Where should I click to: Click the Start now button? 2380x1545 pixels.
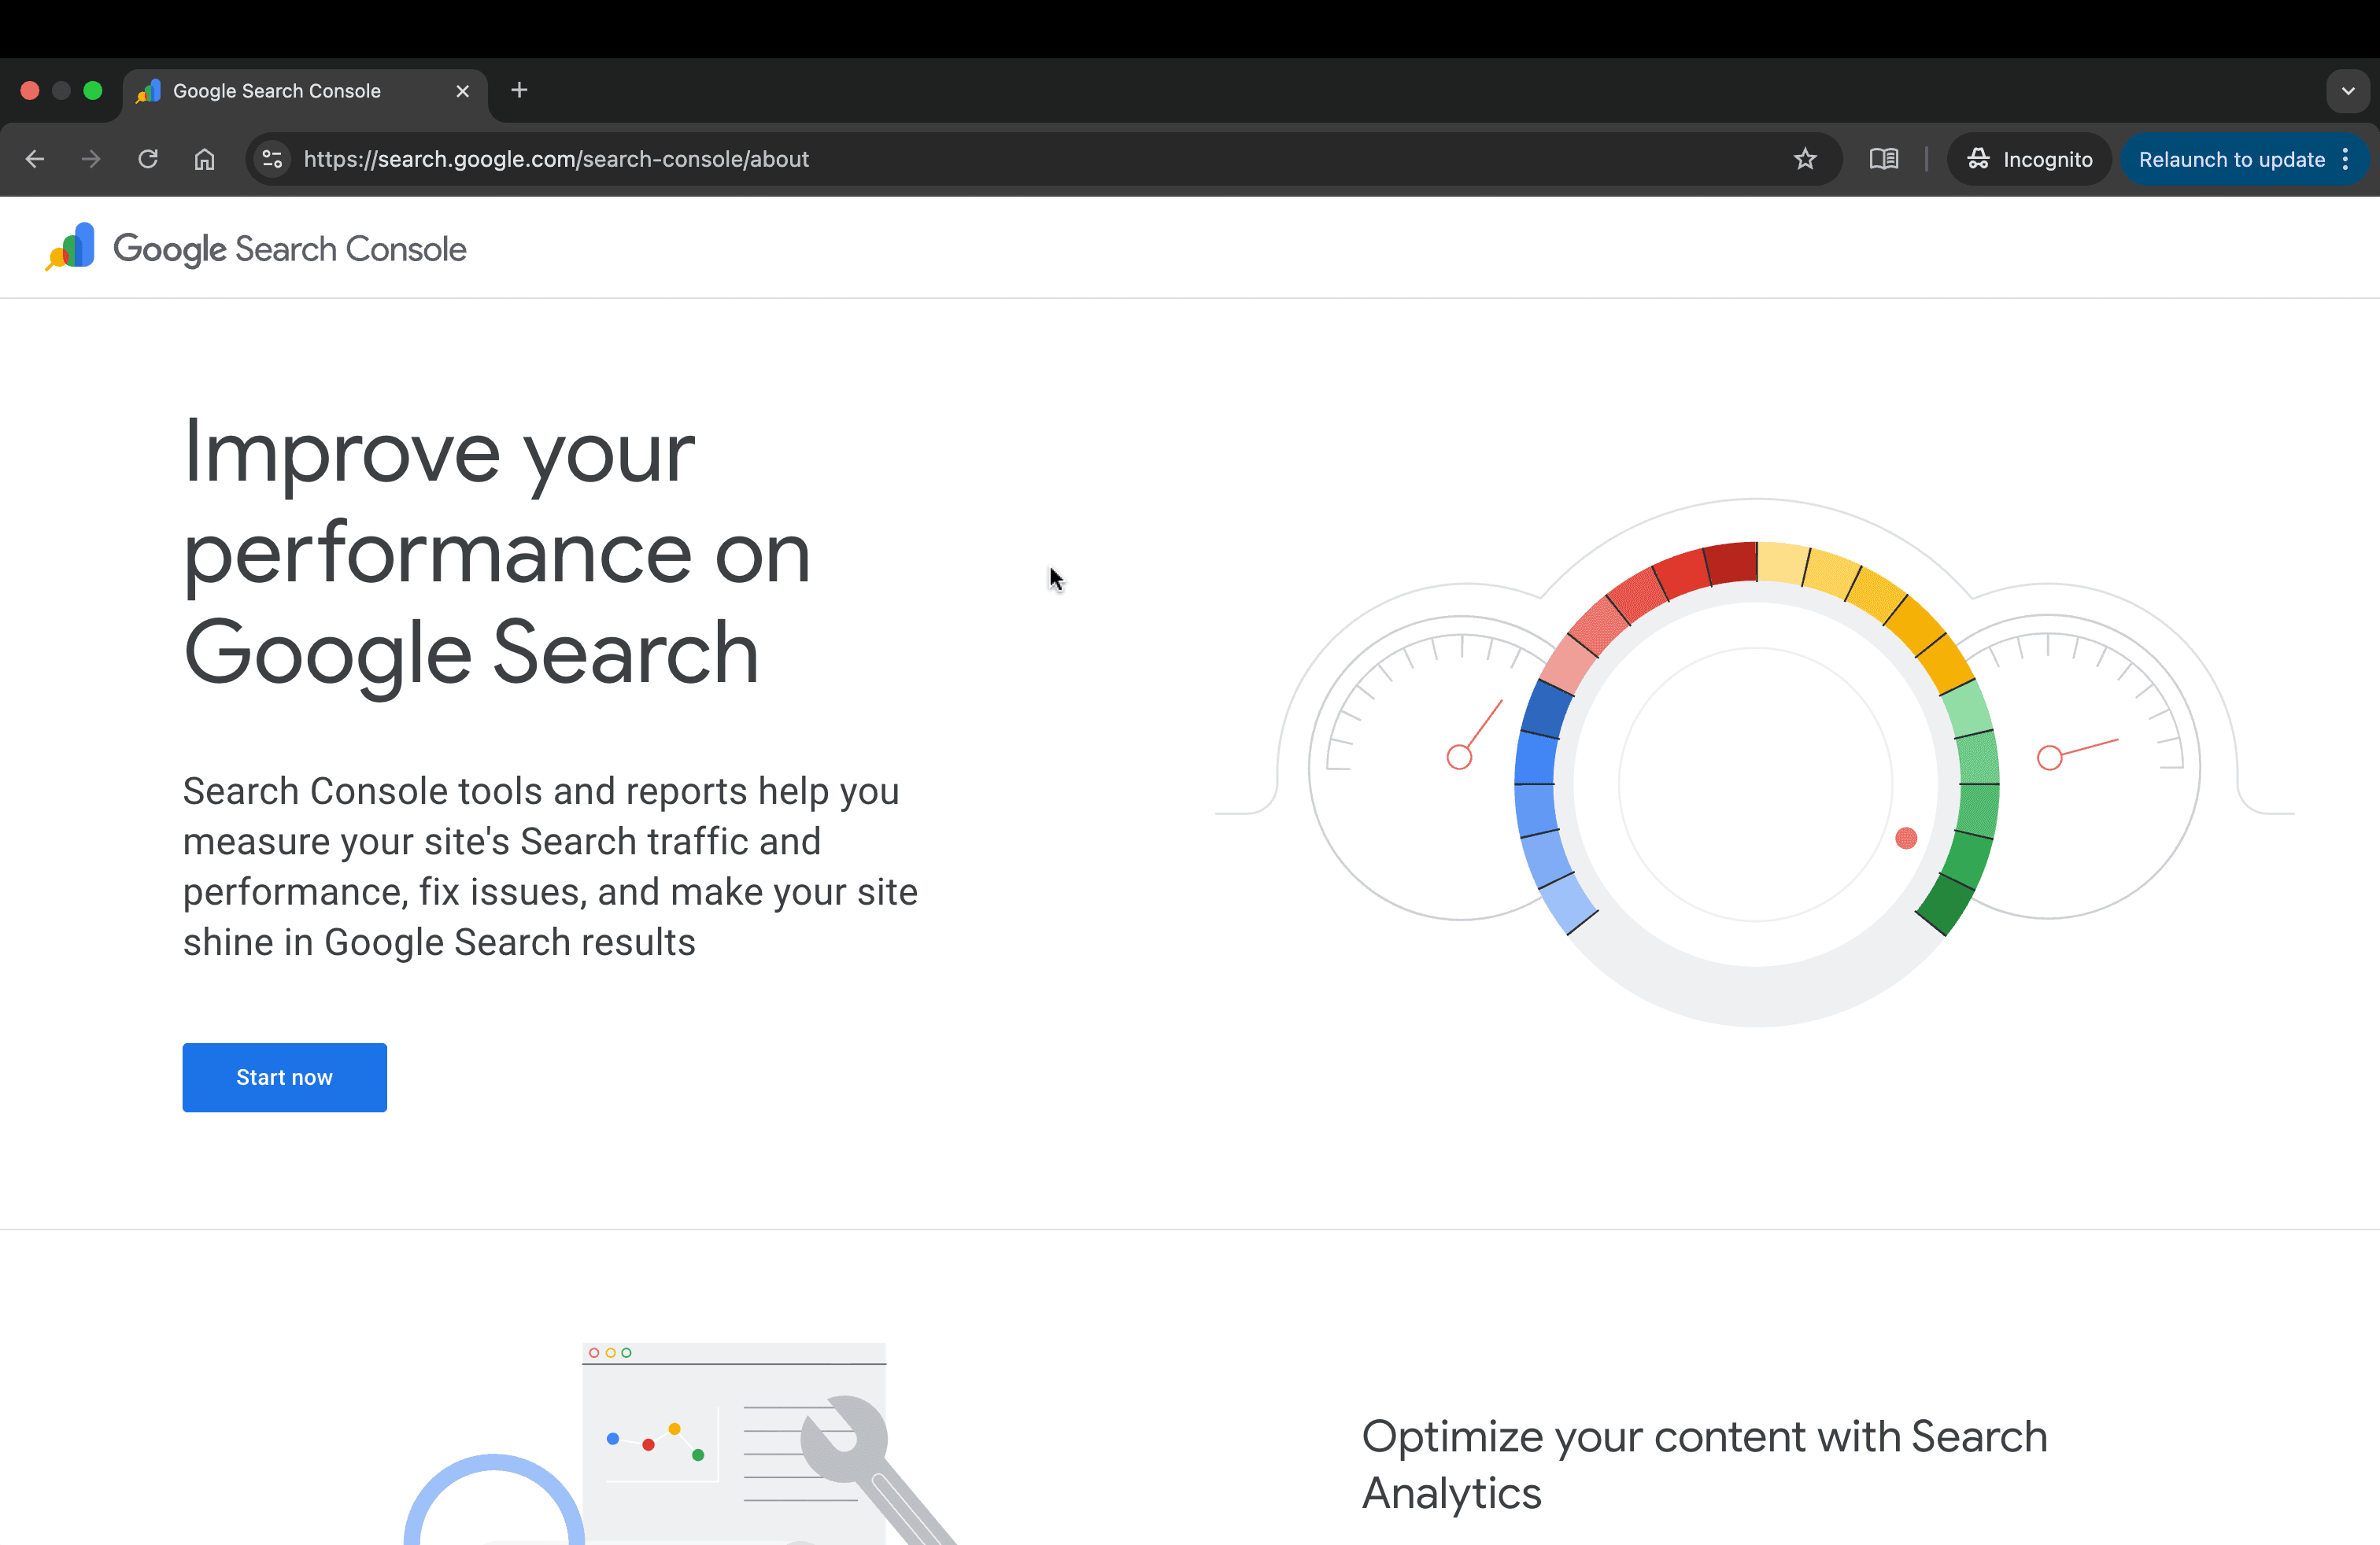tap(284, 1077)
